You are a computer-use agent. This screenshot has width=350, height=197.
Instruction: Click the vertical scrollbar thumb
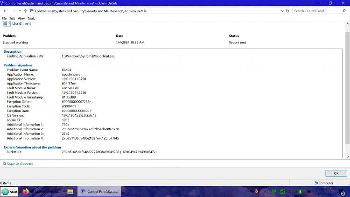click(348, 88)
